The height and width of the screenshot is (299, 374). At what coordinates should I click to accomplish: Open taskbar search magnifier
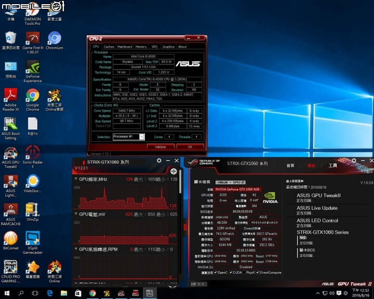point(21,293)
